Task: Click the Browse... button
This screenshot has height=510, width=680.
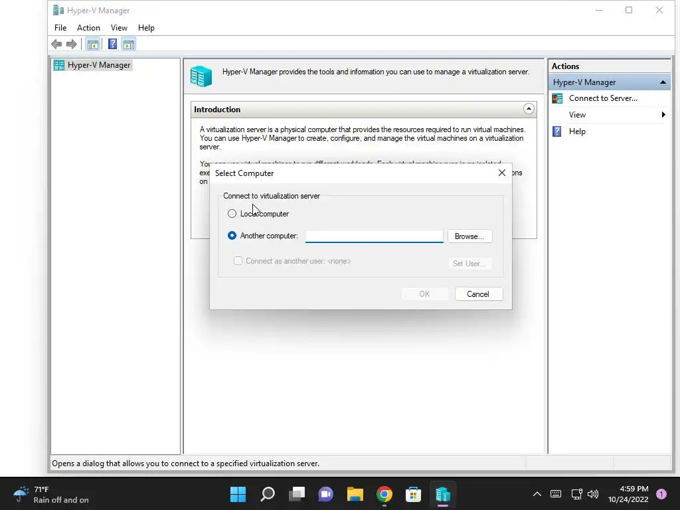Action: 469,236
